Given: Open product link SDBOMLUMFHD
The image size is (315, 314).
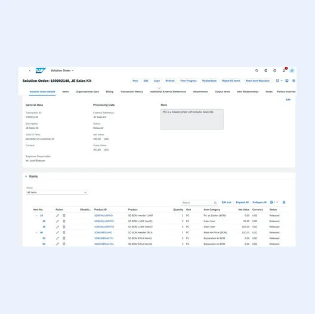Looking at the screenshot, I should [x=103, y=216].
